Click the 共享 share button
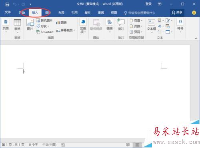 (177, 12)
